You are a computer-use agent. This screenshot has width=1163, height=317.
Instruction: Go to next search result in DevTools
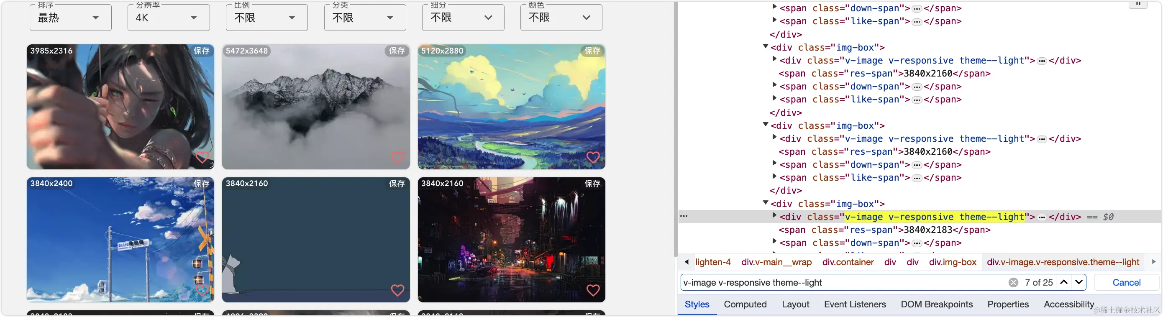tap(1078, 282)
